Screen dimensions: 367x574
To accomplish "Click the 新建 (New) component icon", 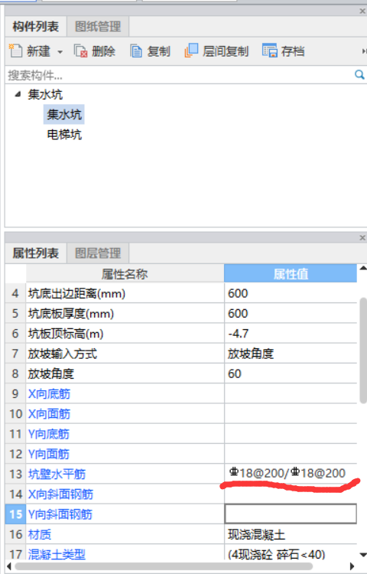I will click(x=15, y=51).
